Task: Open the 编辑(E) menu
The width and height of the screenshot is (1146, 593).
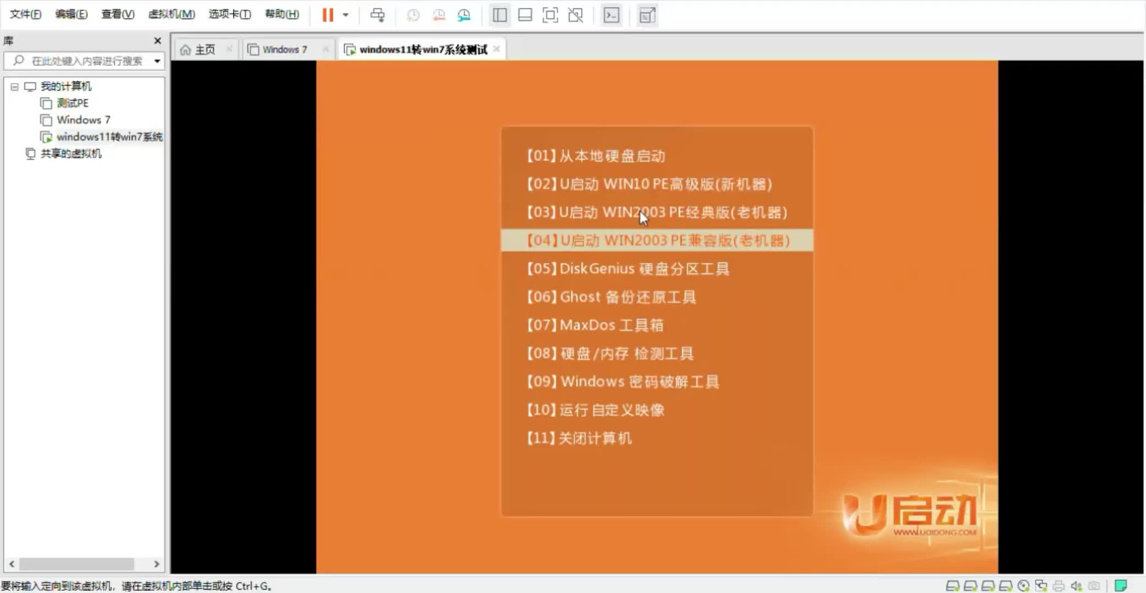Action: 71,14
